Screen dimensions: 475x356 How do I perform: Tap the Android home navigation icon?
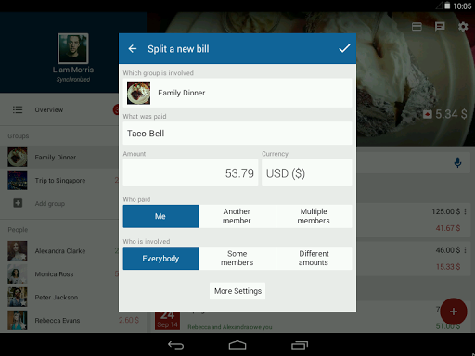(237, 345)
